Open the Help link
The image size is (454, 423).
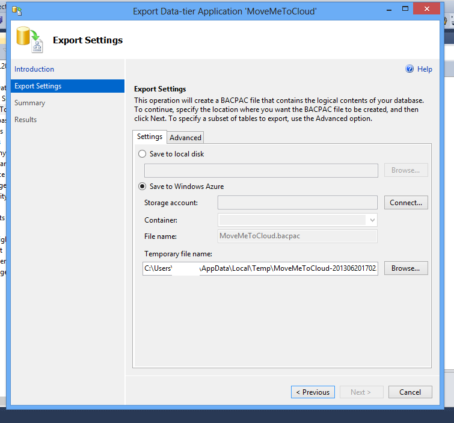pyautogui.click(x=425, y=69)
